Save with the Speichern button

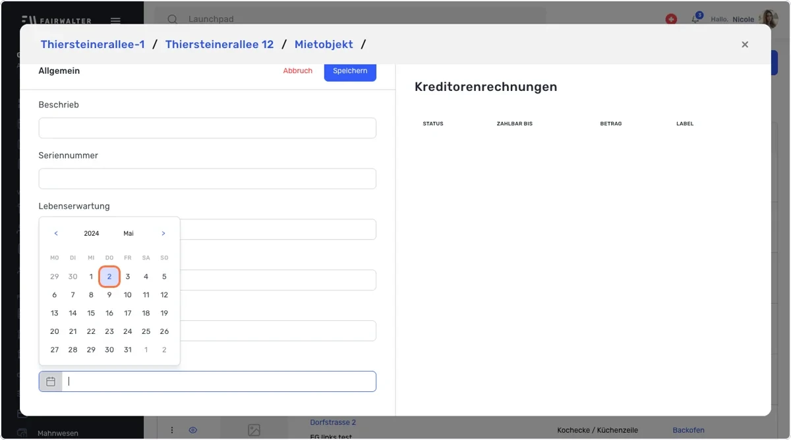tap(350, 71)
